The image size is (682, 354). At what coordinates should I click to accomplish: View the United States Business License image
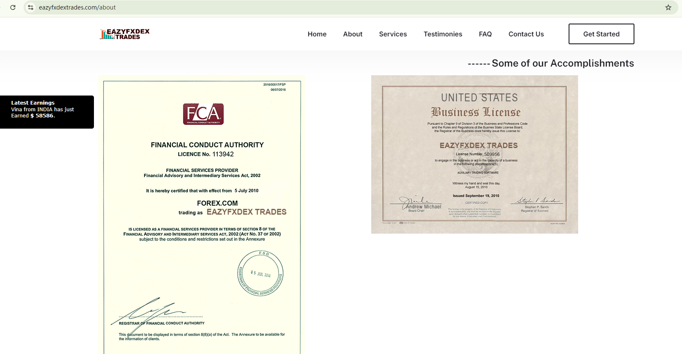(x=475, y=154)
